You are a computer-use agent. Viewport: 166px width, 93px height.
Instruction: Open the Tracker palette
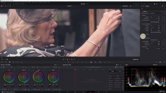point(86,62)
